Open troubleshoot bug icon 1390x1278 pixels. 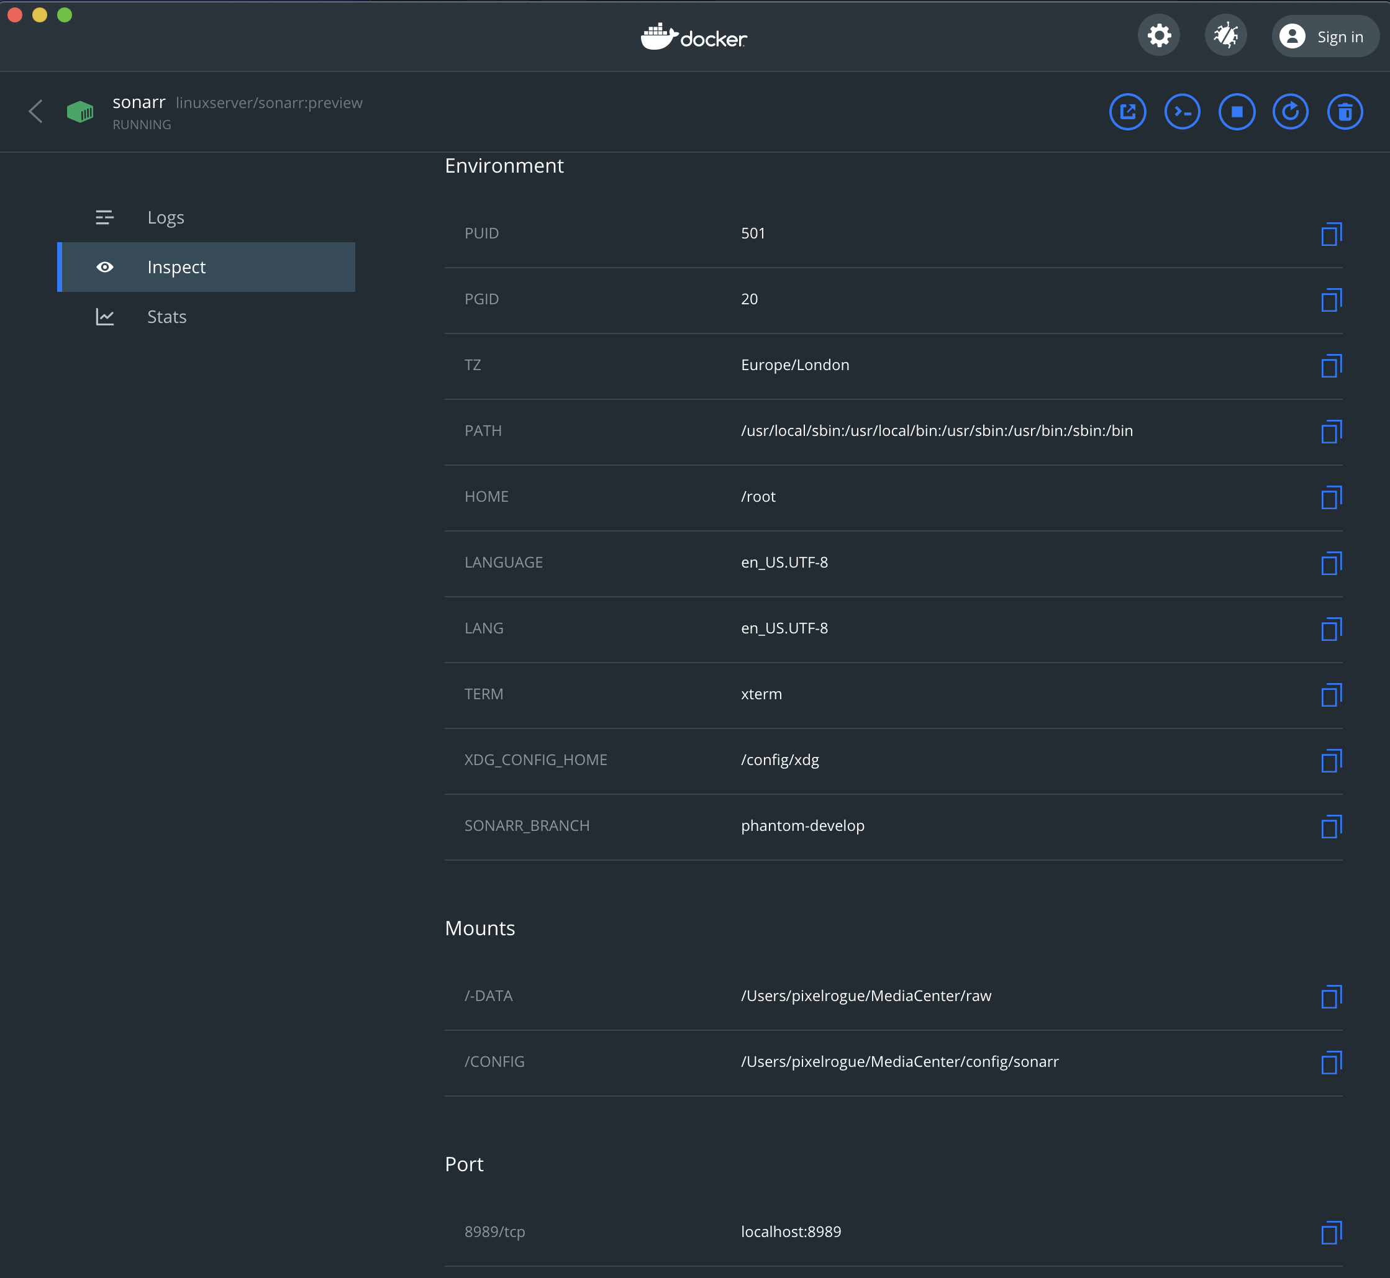[x=1225, y=35]
